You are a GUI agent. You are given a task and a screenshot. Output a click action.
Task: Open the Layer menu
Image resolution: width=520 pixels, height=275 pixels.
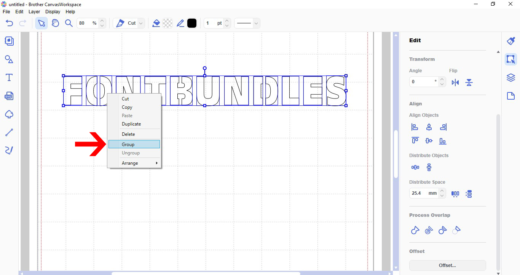(34, 12)
